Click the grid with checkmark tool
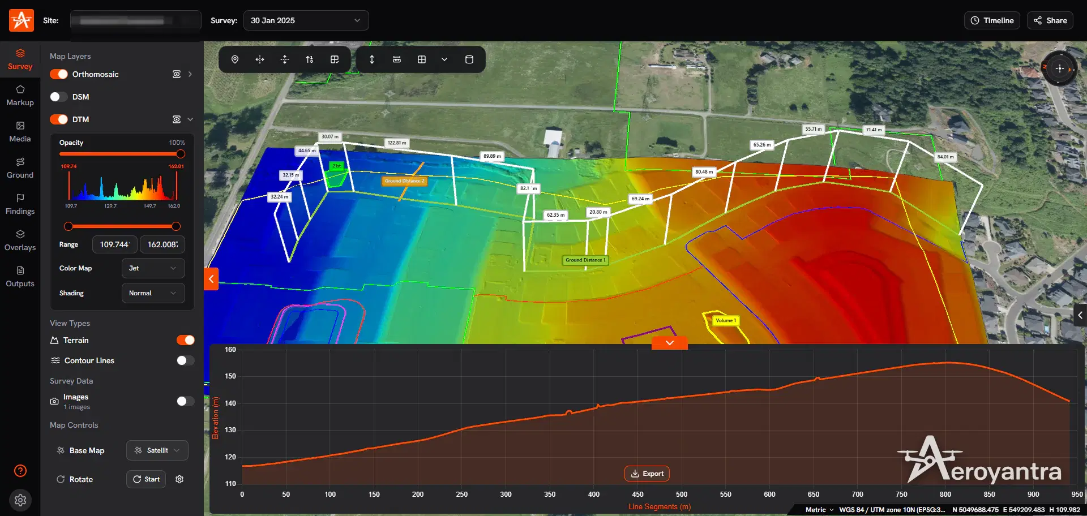The image size is (1087, 516). point(335,59)
